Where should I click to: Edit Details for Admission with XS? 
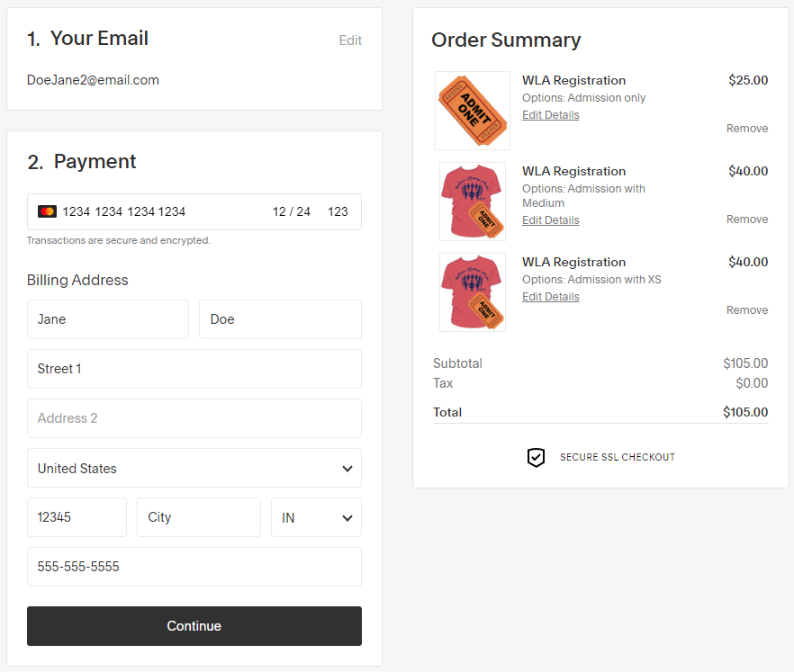(550, 297)
